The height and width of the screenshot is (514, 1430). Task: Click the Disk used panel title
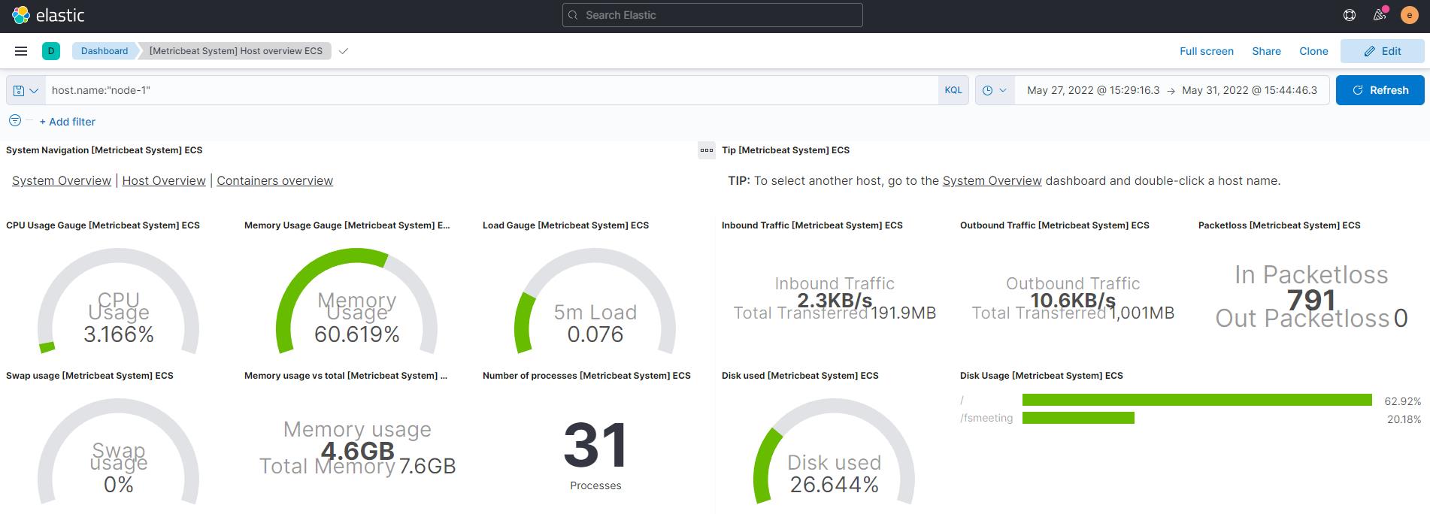800,376
